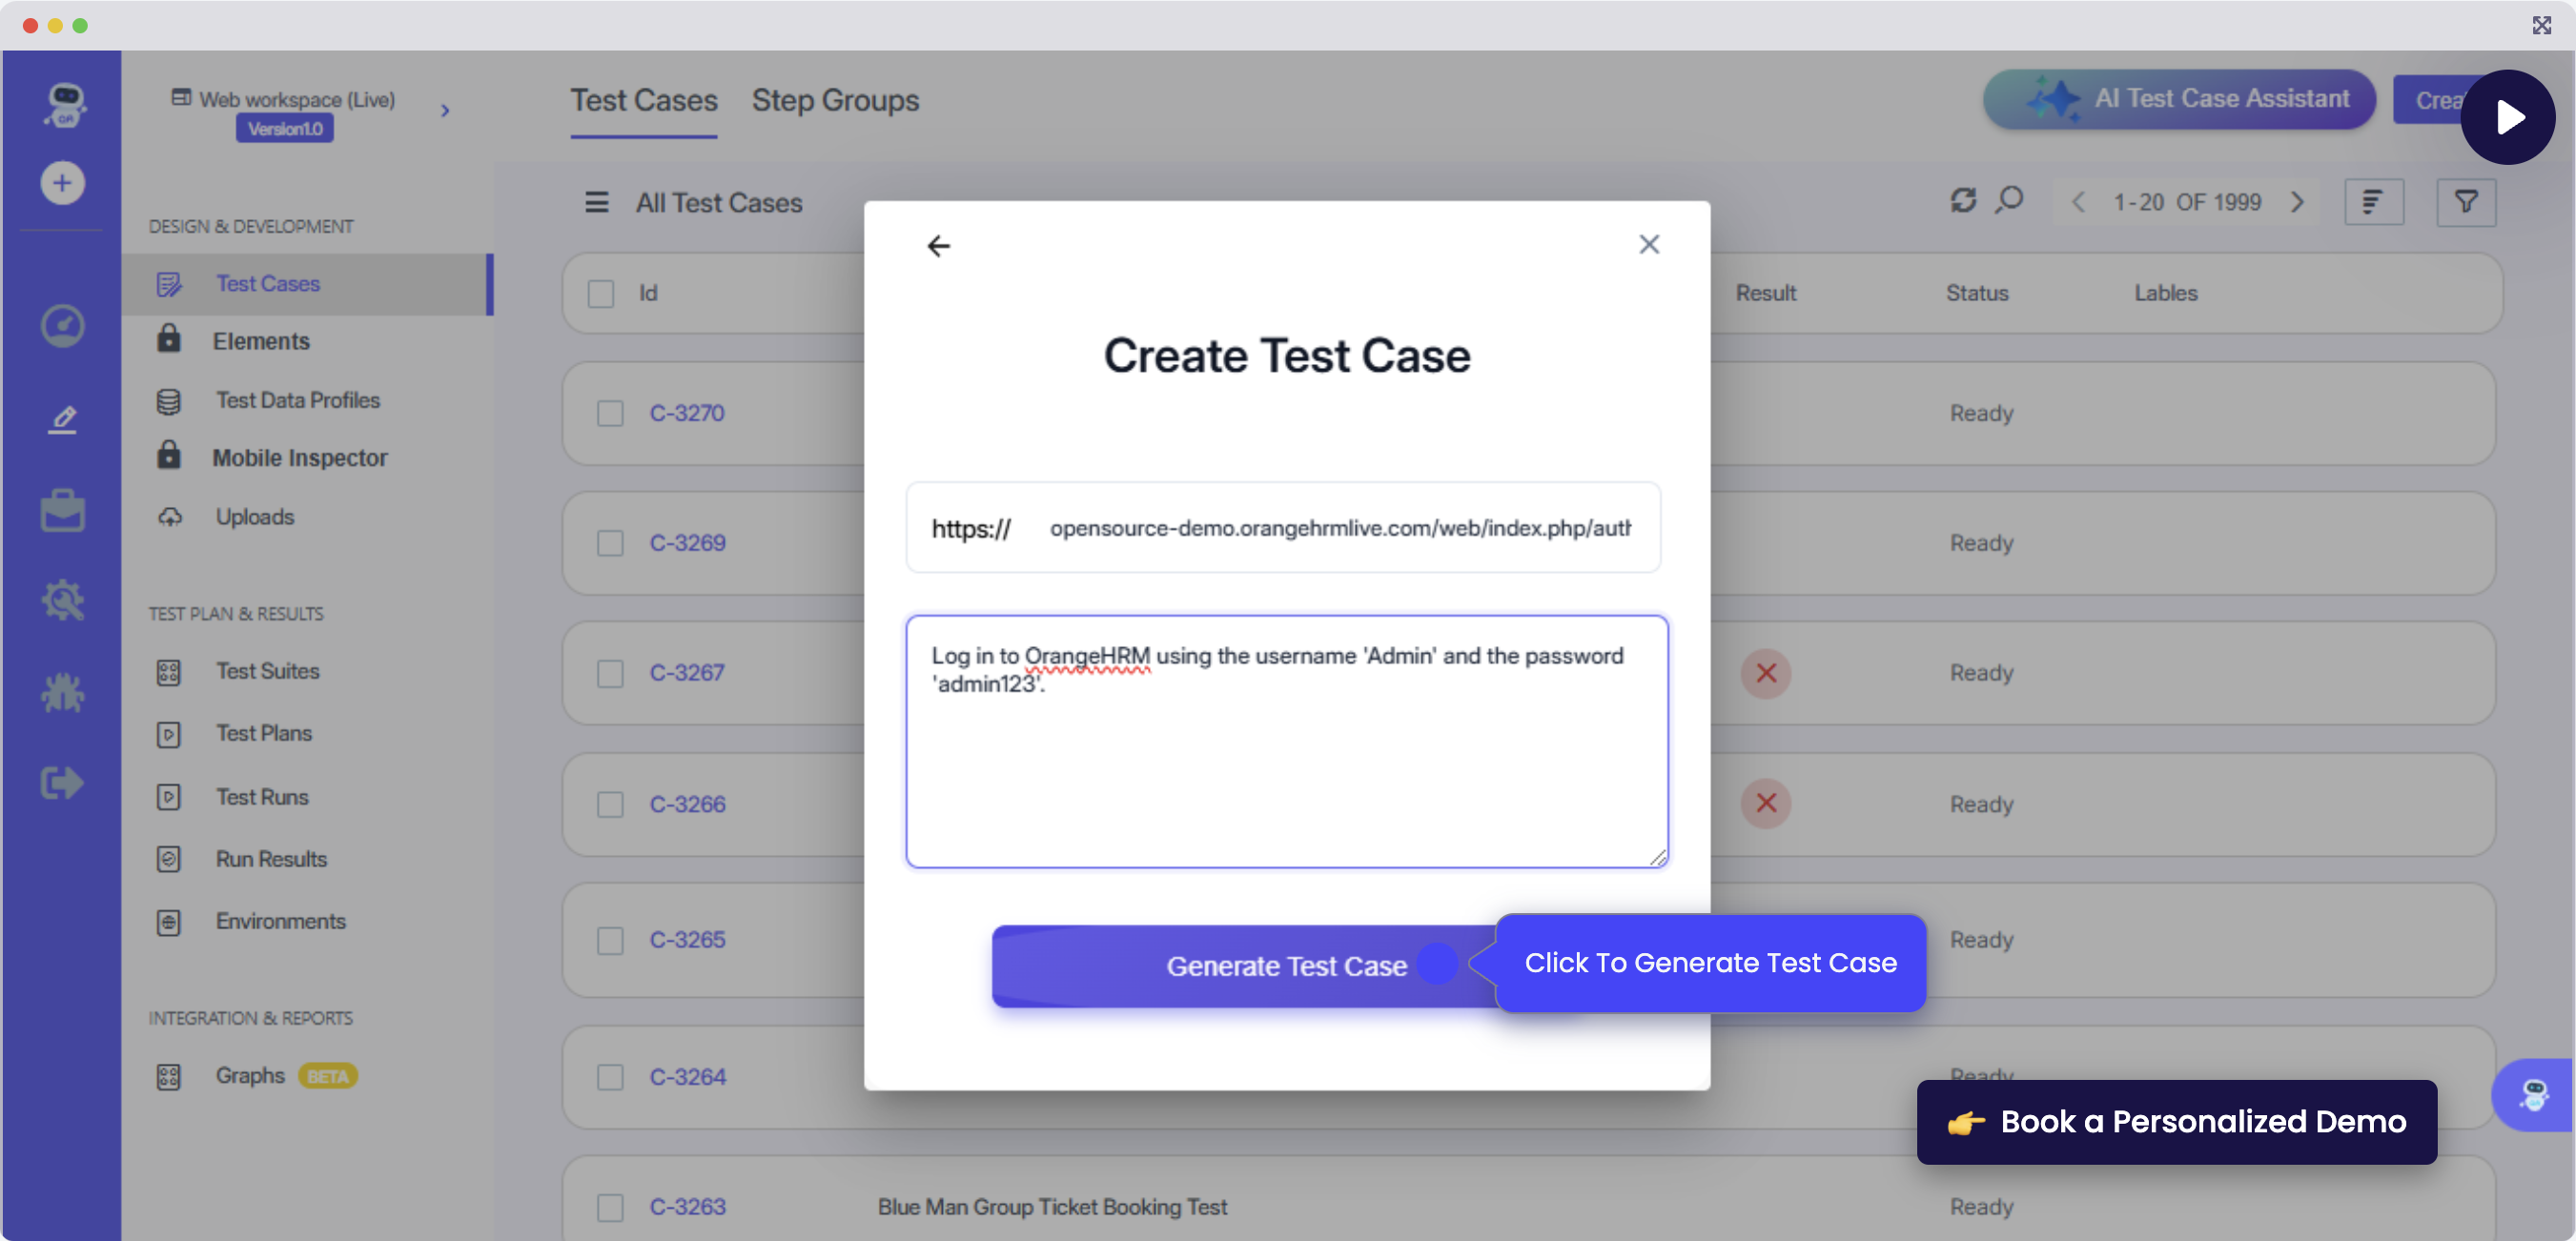Select the checkbox next to C-3267
This screenshot has width=2576, height=1241.
pyautogui.click(x=610, y=673)
